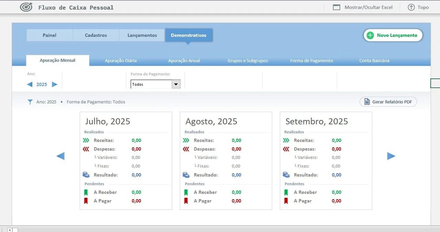Click the document icon in Gerar Relatório PDF
The image size is (440, 232).
pyautogui.click(x=367, y=102)
